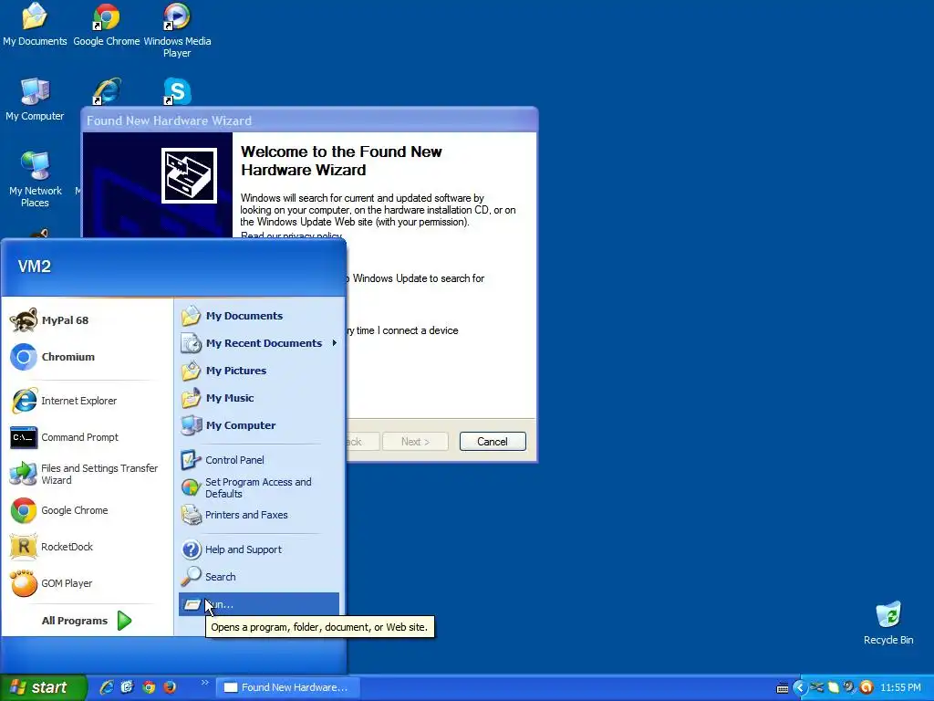Open the Recycle Bin desktop icon
Viewport: 934px width, 701px height.
coord(888,623)
